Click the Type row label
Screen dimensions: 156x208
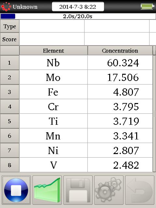point(10,26)
